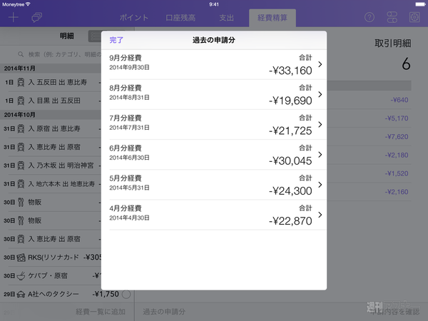Open the settings gear icon

pos(414,17)
